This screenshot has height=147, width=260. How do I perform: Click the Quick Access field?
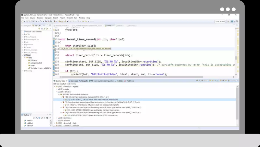click(220, 21)
